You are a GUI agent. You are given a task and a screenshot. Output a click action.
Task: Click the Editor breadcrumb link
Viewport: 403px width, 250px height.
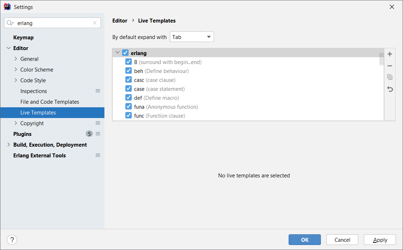pos(120,20)
